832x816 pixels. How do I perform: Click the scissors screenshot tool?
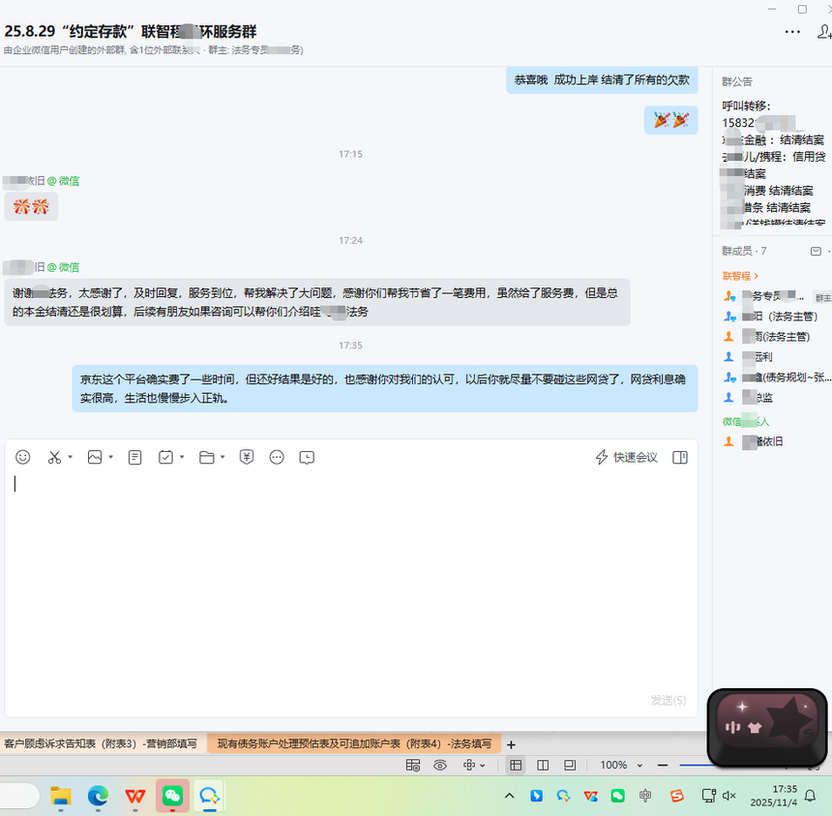pos(54,457)
